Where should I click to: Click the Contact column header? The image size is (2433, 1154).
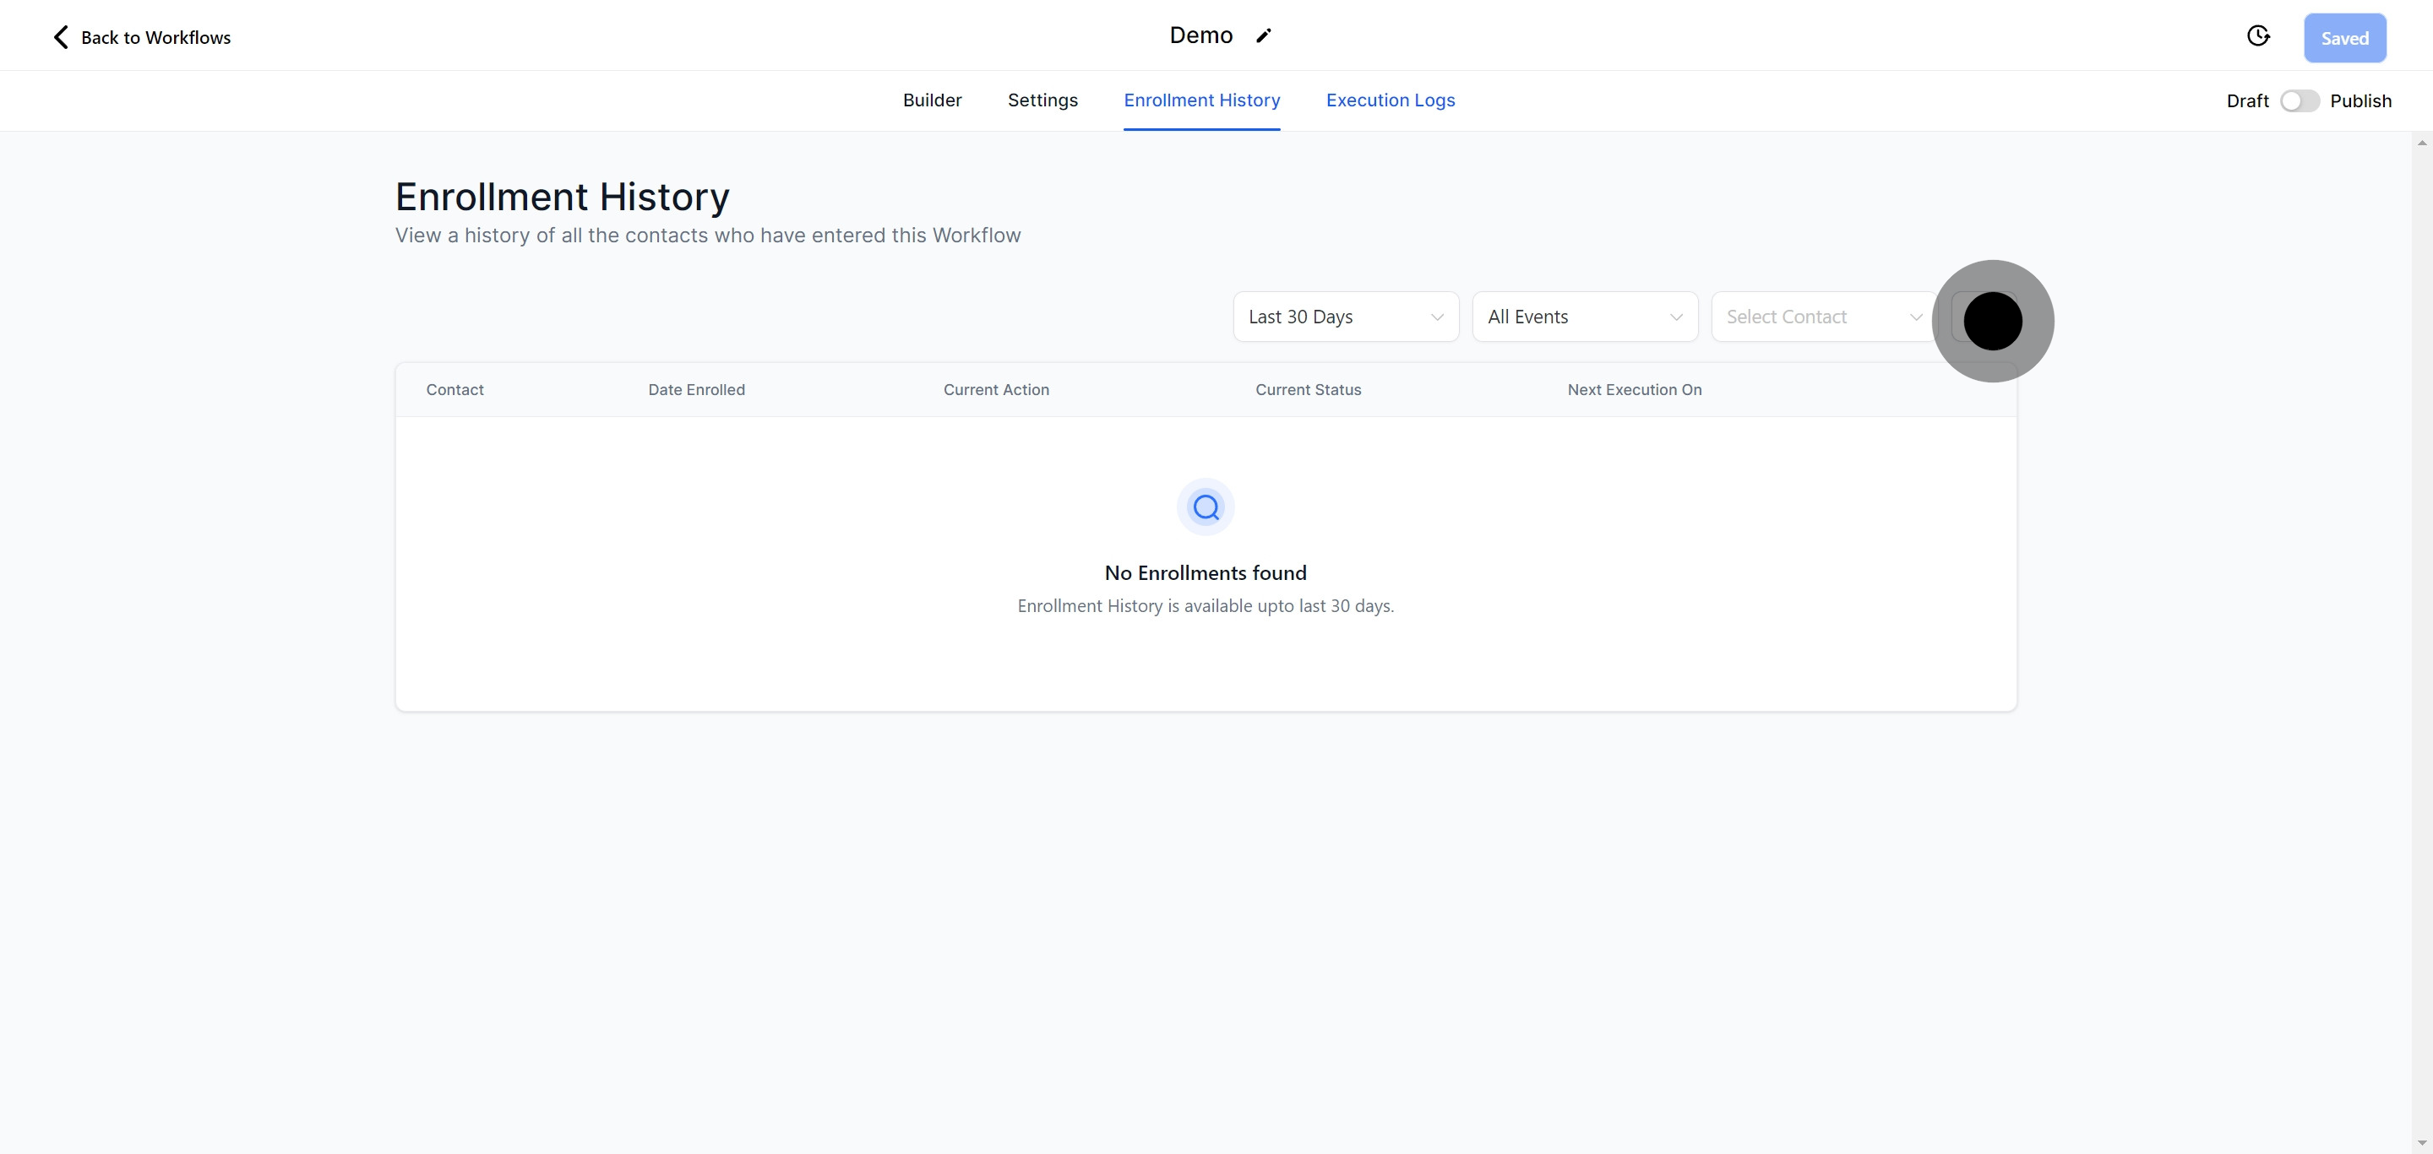pos(454,389)
